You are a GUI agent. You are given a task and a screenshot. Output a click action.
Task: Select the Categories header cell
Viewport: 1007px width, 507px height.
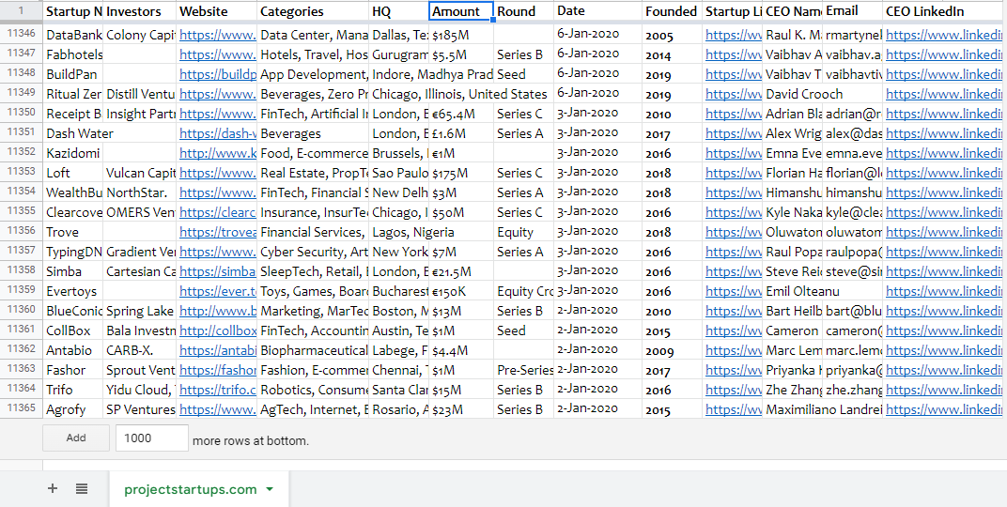pos(313,11)
